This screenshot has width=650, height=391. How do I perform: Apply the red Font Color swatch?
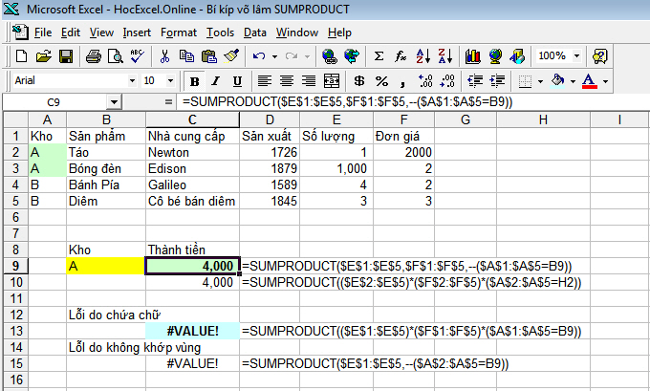(x=590, y=81)
